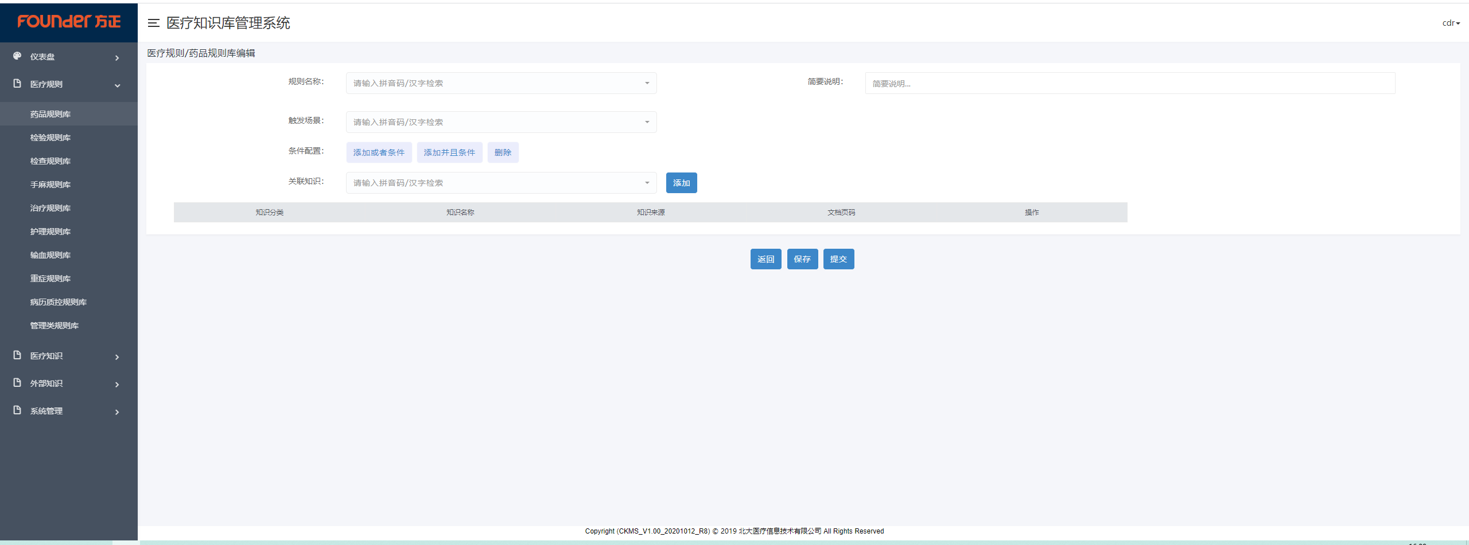The image size is (1469, 545).
Task: Open the 仪表盘 menu item
Action: [x=69, y=57]
